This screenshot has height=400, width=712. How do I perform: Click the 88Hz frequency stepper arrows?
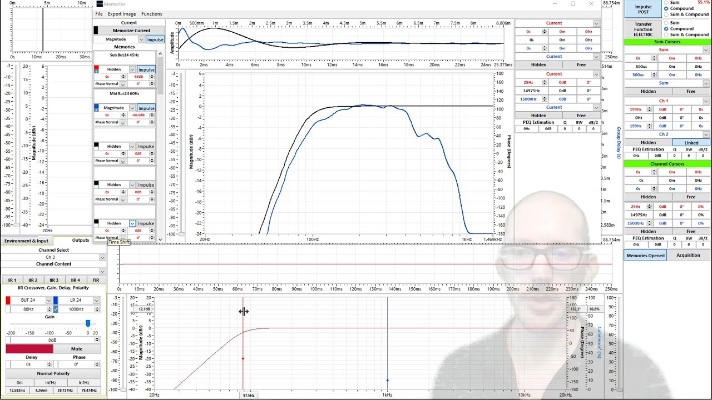tap(48, 309)
